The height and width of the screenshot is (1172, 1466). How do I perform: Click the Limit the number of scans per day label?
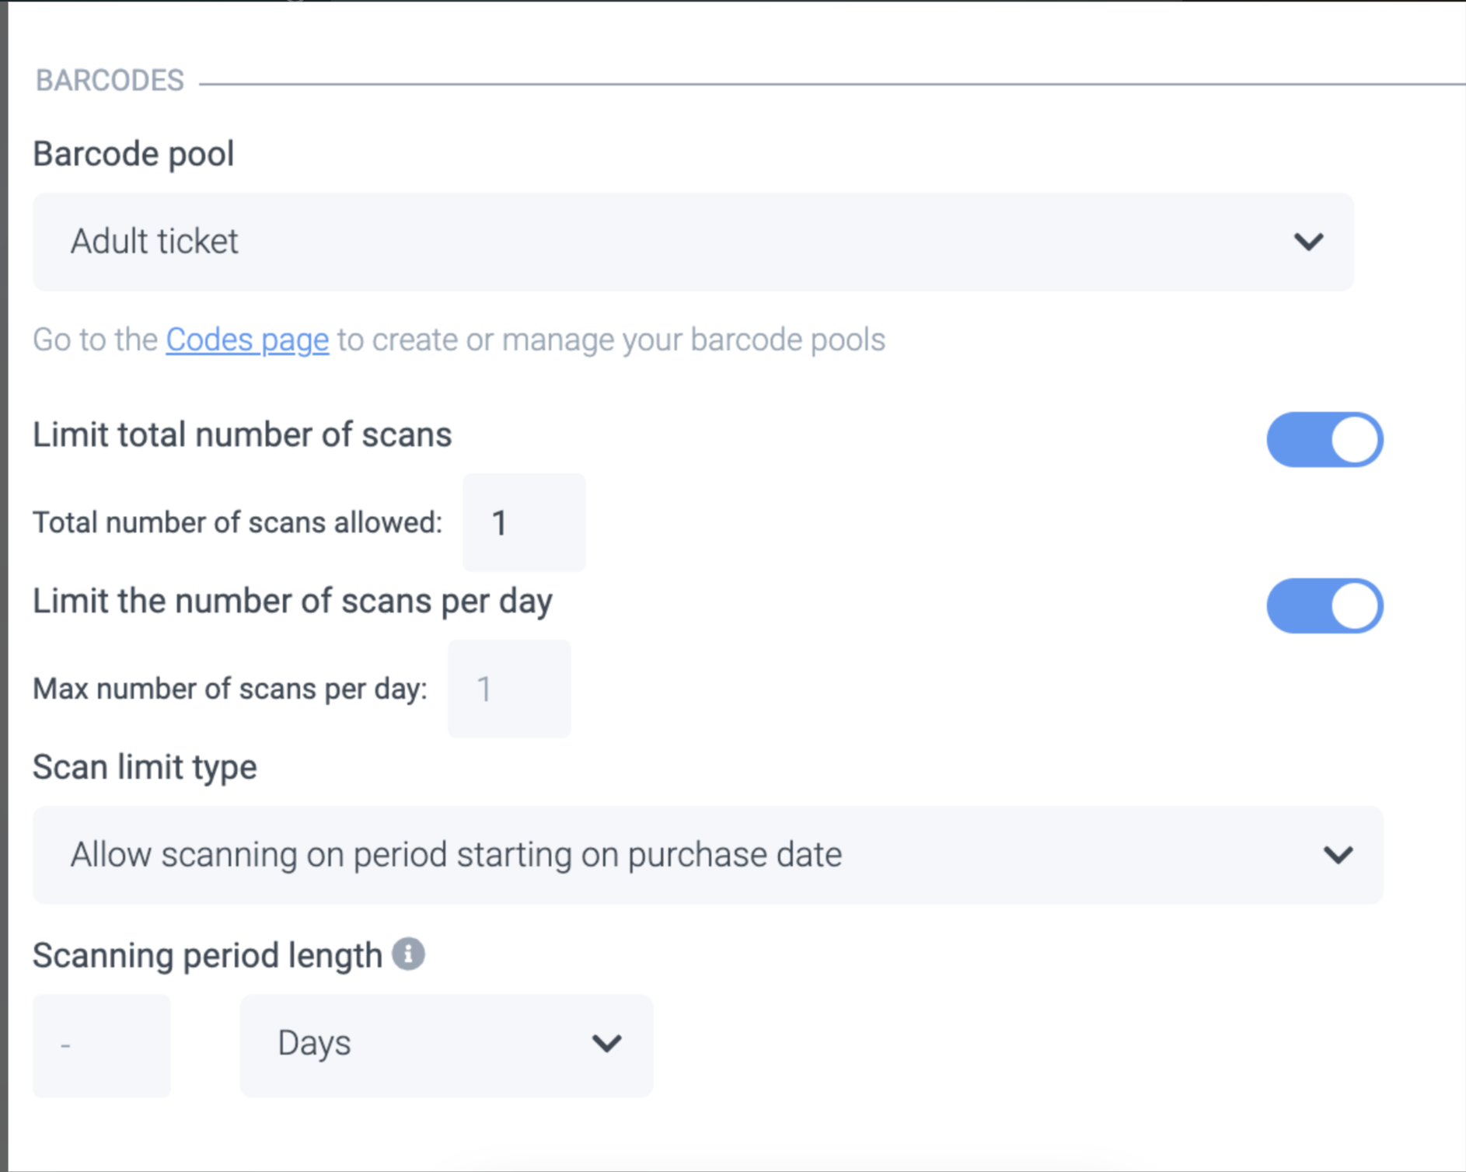pos(292,602)
